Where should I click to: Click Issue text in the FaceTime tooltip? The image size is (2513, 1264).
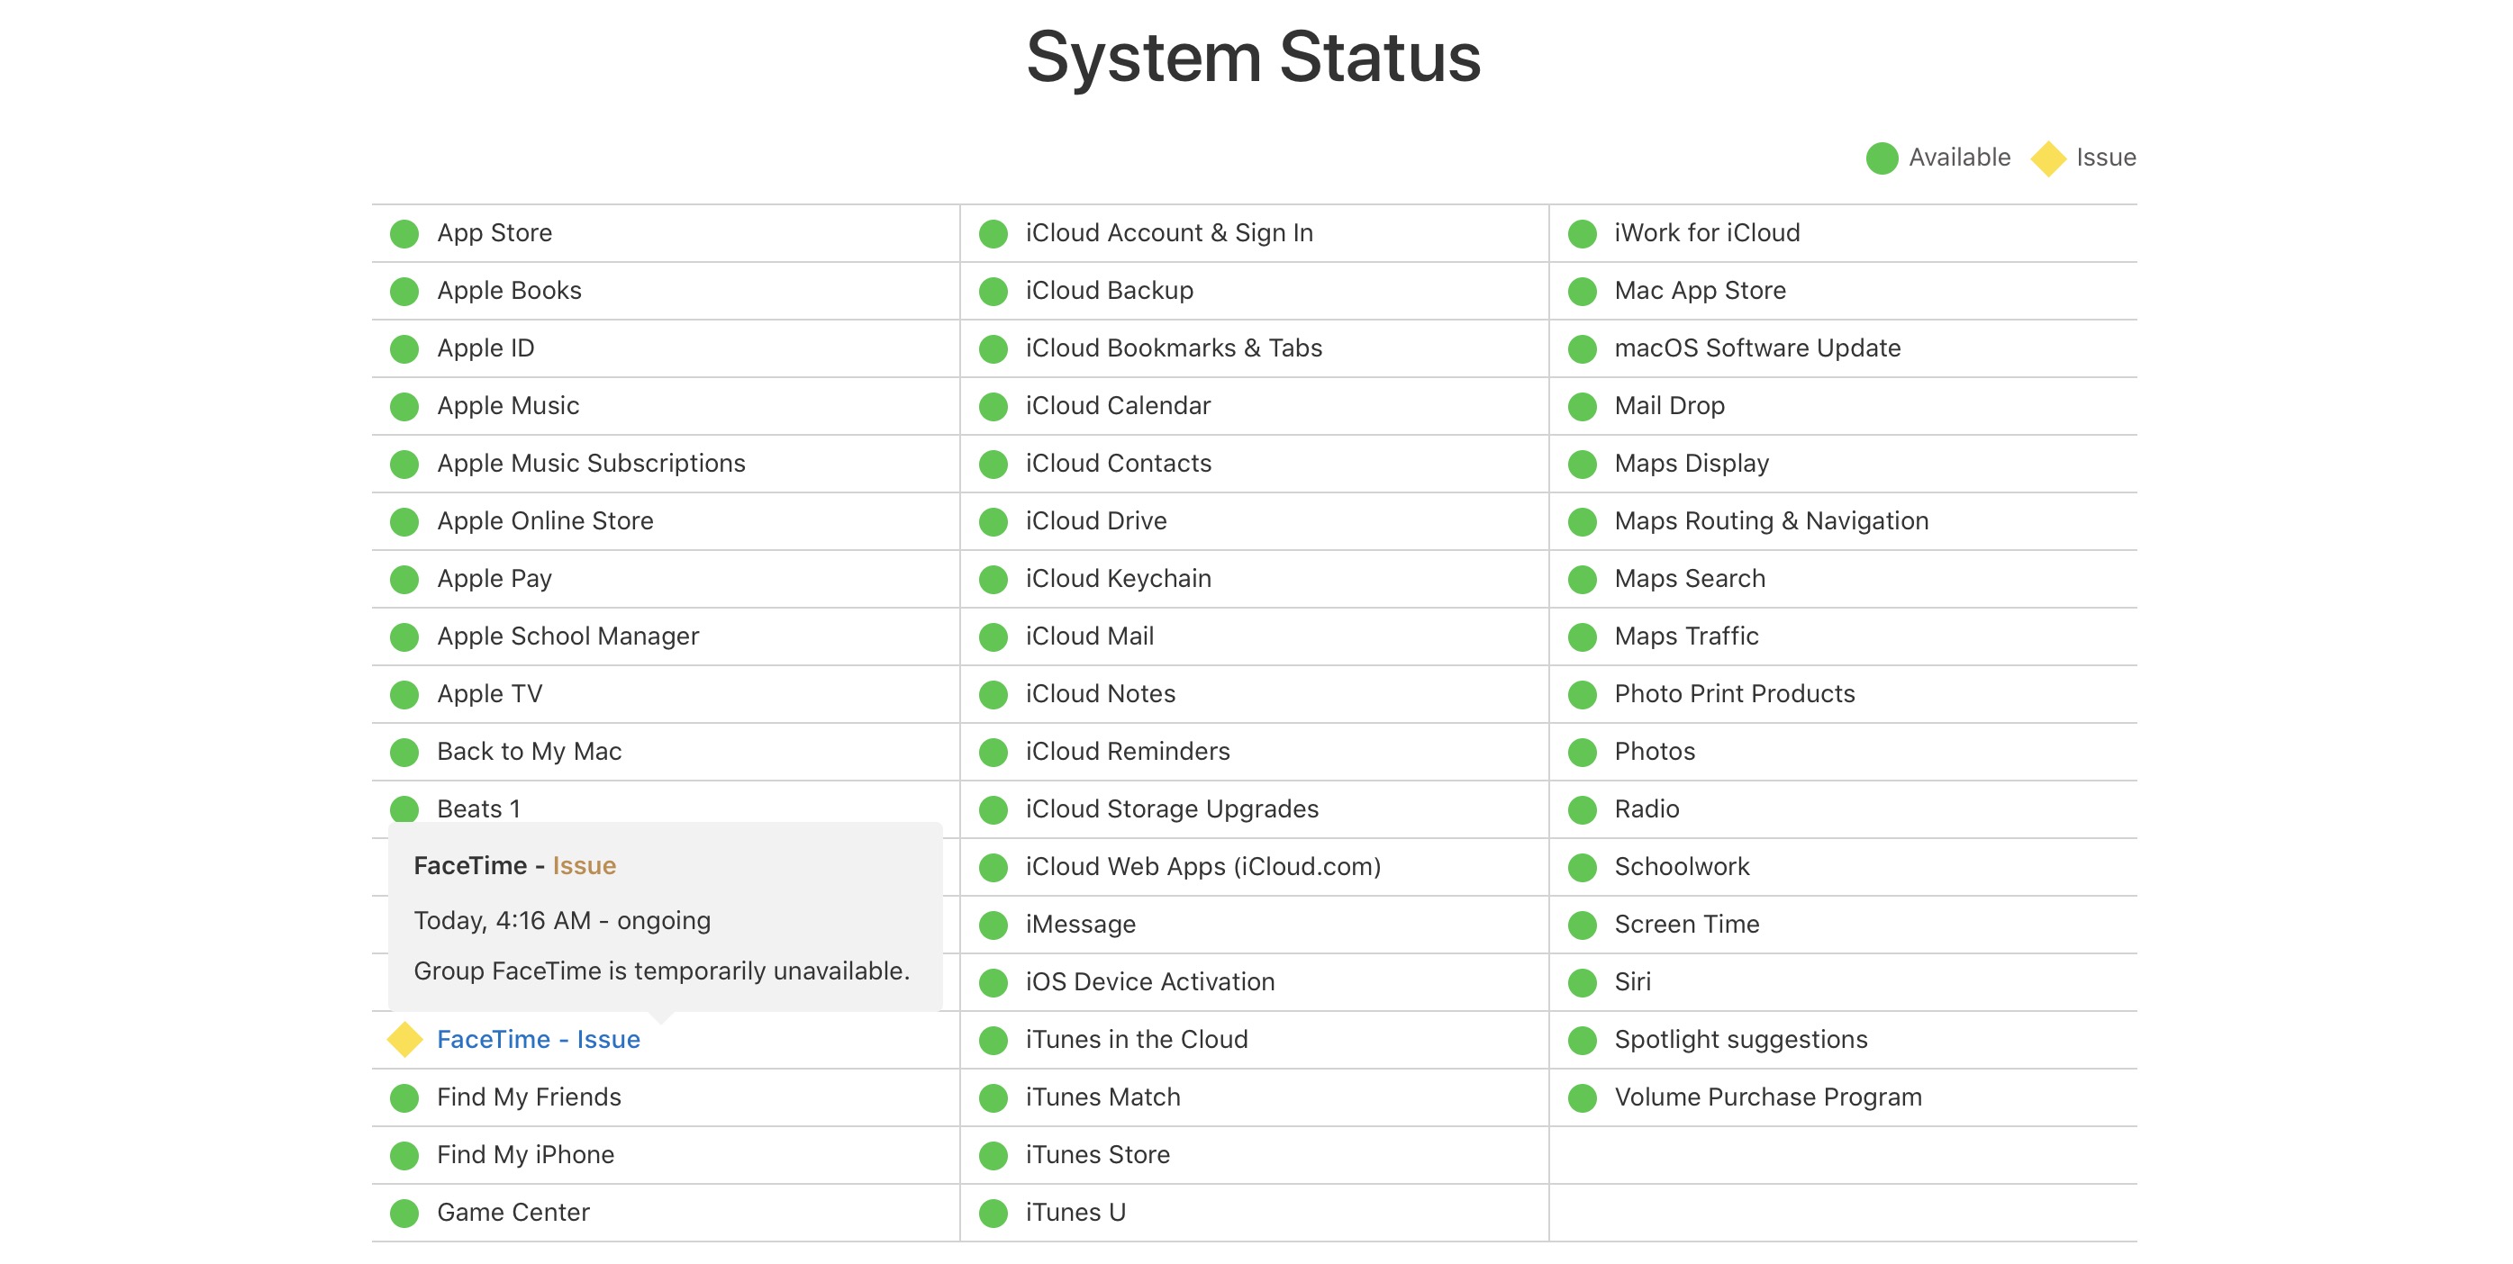coord(584,866)
